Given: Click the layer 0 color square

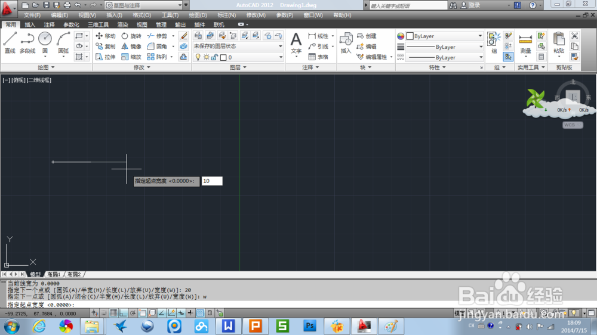Looking at the screenshot, I should point(223,57).
